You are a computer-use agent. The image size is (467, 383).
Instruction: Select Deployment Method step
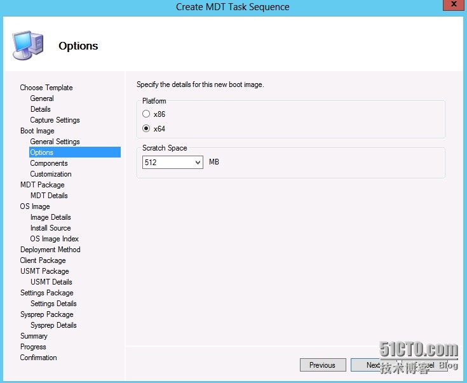50,249
